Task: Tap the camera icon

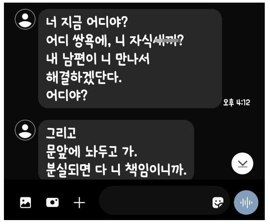Action: click(x=52, y=203)
